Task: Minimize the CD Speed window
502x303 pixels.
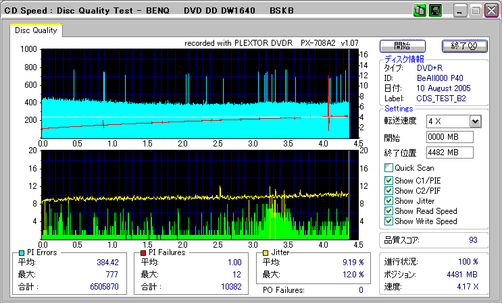Action: click(x=459, y=10)
